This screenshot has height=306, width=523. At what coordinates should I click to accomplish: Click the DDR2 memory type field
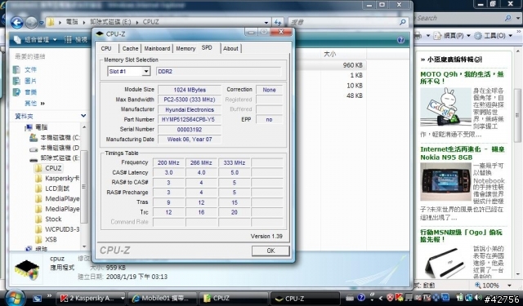coord(219,71)
